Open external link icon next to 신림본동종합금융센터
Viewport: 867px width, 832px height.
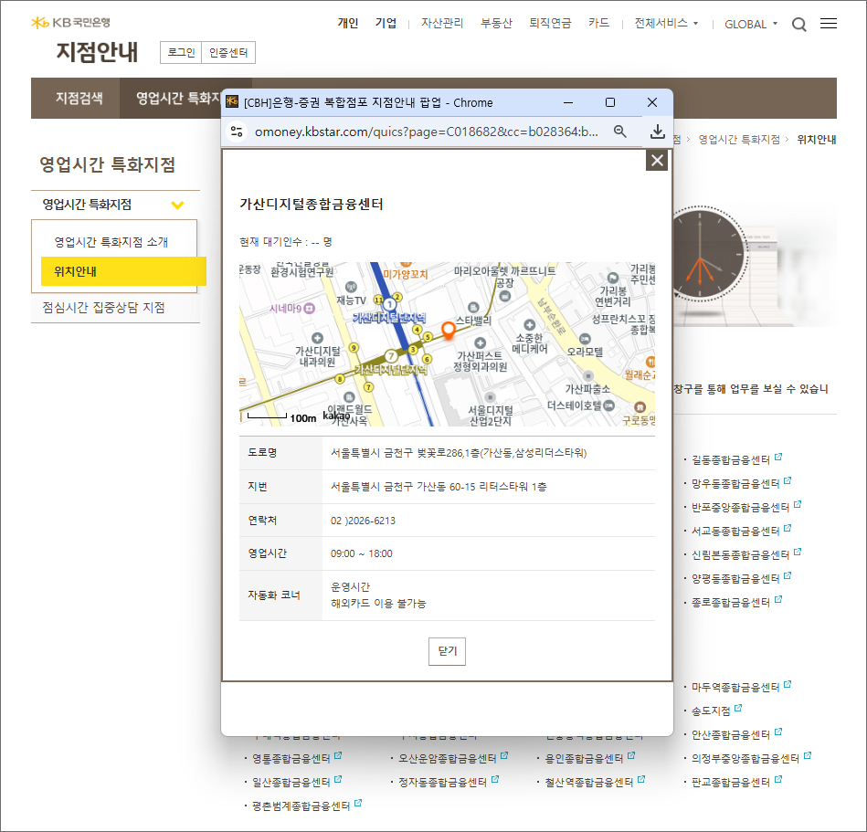tap(798, 553)
